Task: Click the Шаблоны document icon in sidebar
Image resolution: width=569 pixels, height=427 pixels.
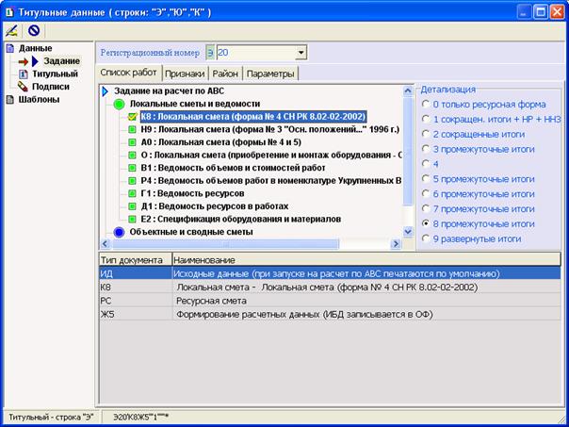Action: coord(10,99)
